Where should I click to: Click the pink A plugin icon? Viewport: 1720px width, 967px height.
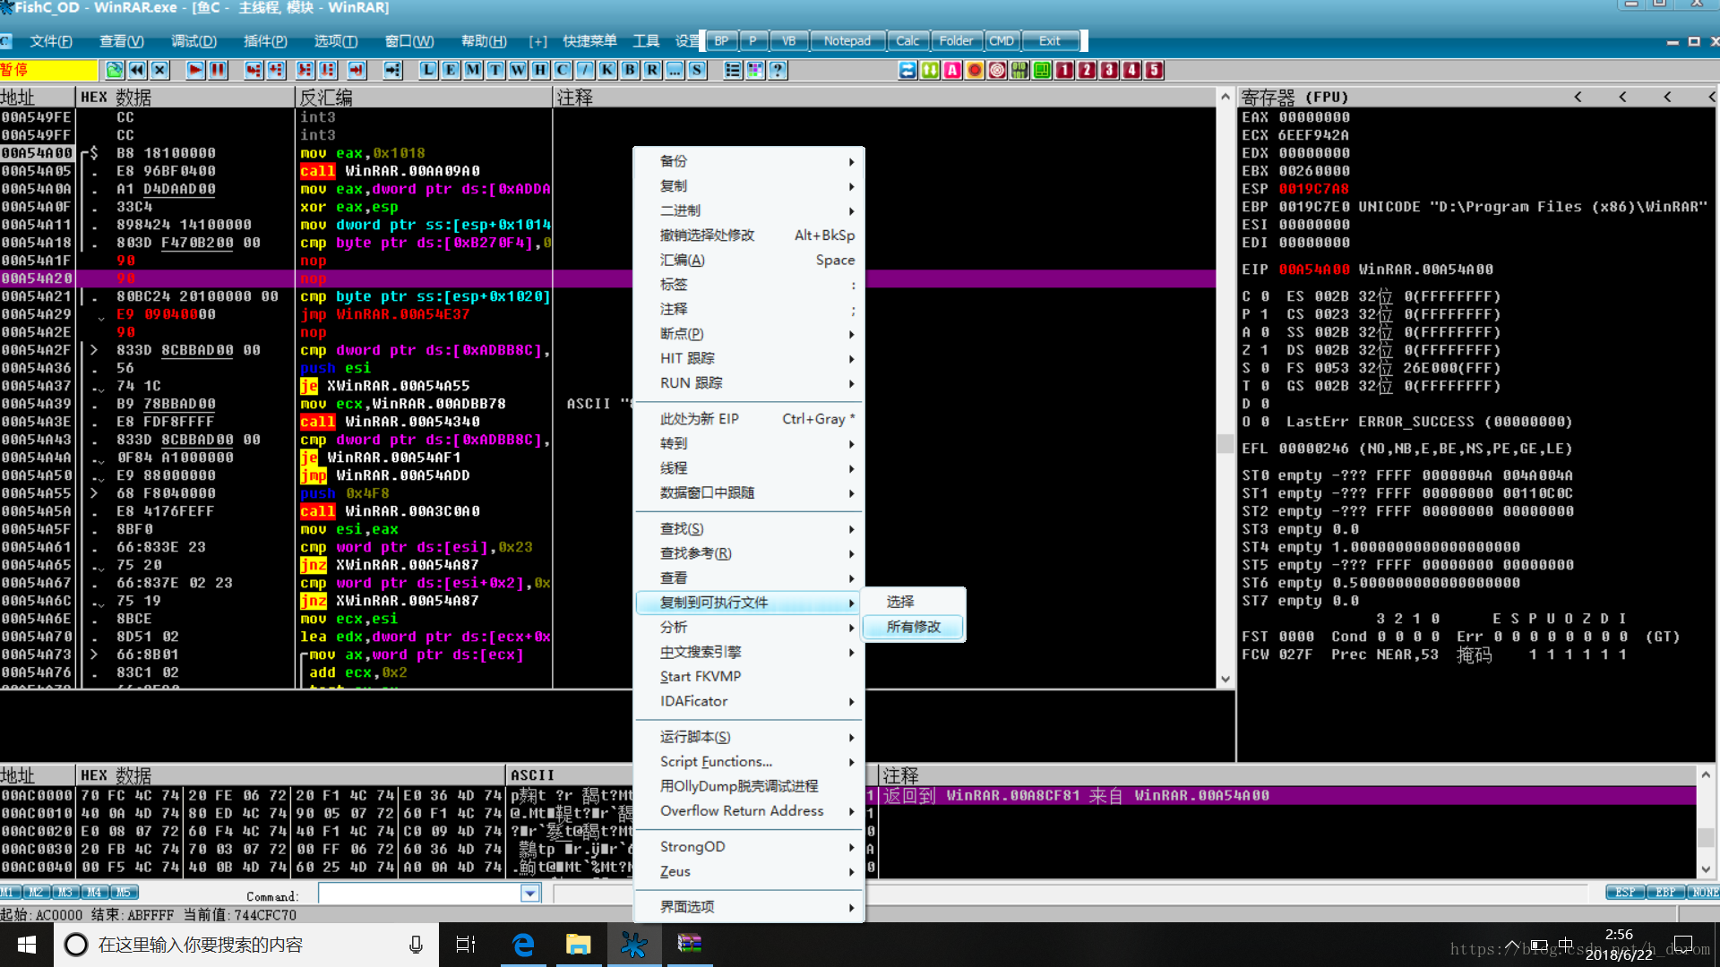pos(952,70)
